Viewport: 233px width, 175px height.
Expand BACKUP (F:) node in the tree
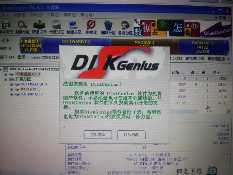[x=11, y=94]
